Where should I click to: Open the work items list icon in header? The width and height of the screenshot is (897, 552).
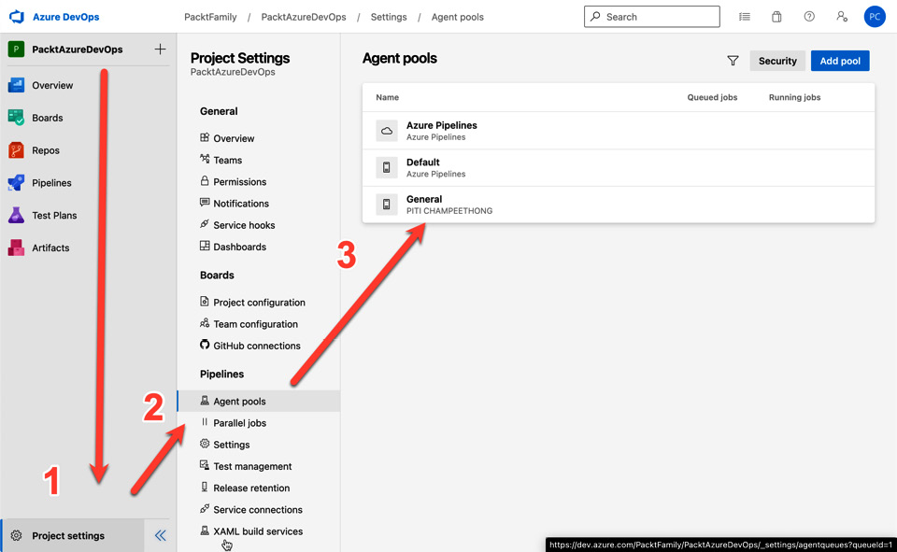[x=745, y=17]
